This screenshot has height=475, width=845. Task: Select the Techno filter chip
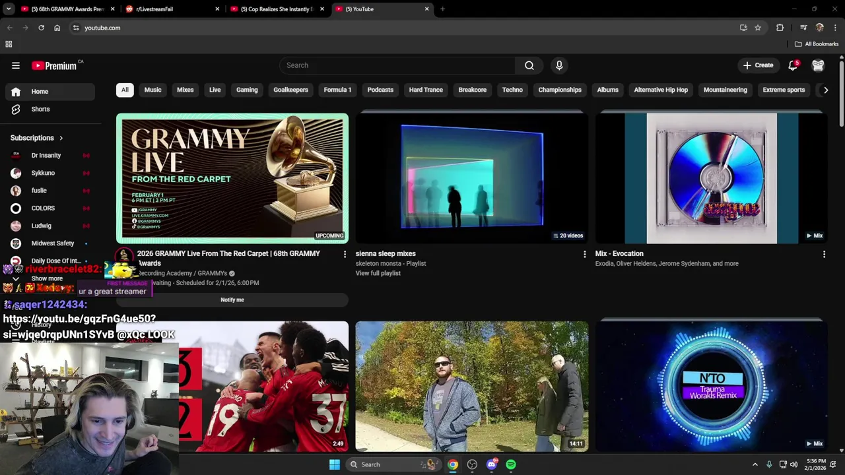[512, 90]
